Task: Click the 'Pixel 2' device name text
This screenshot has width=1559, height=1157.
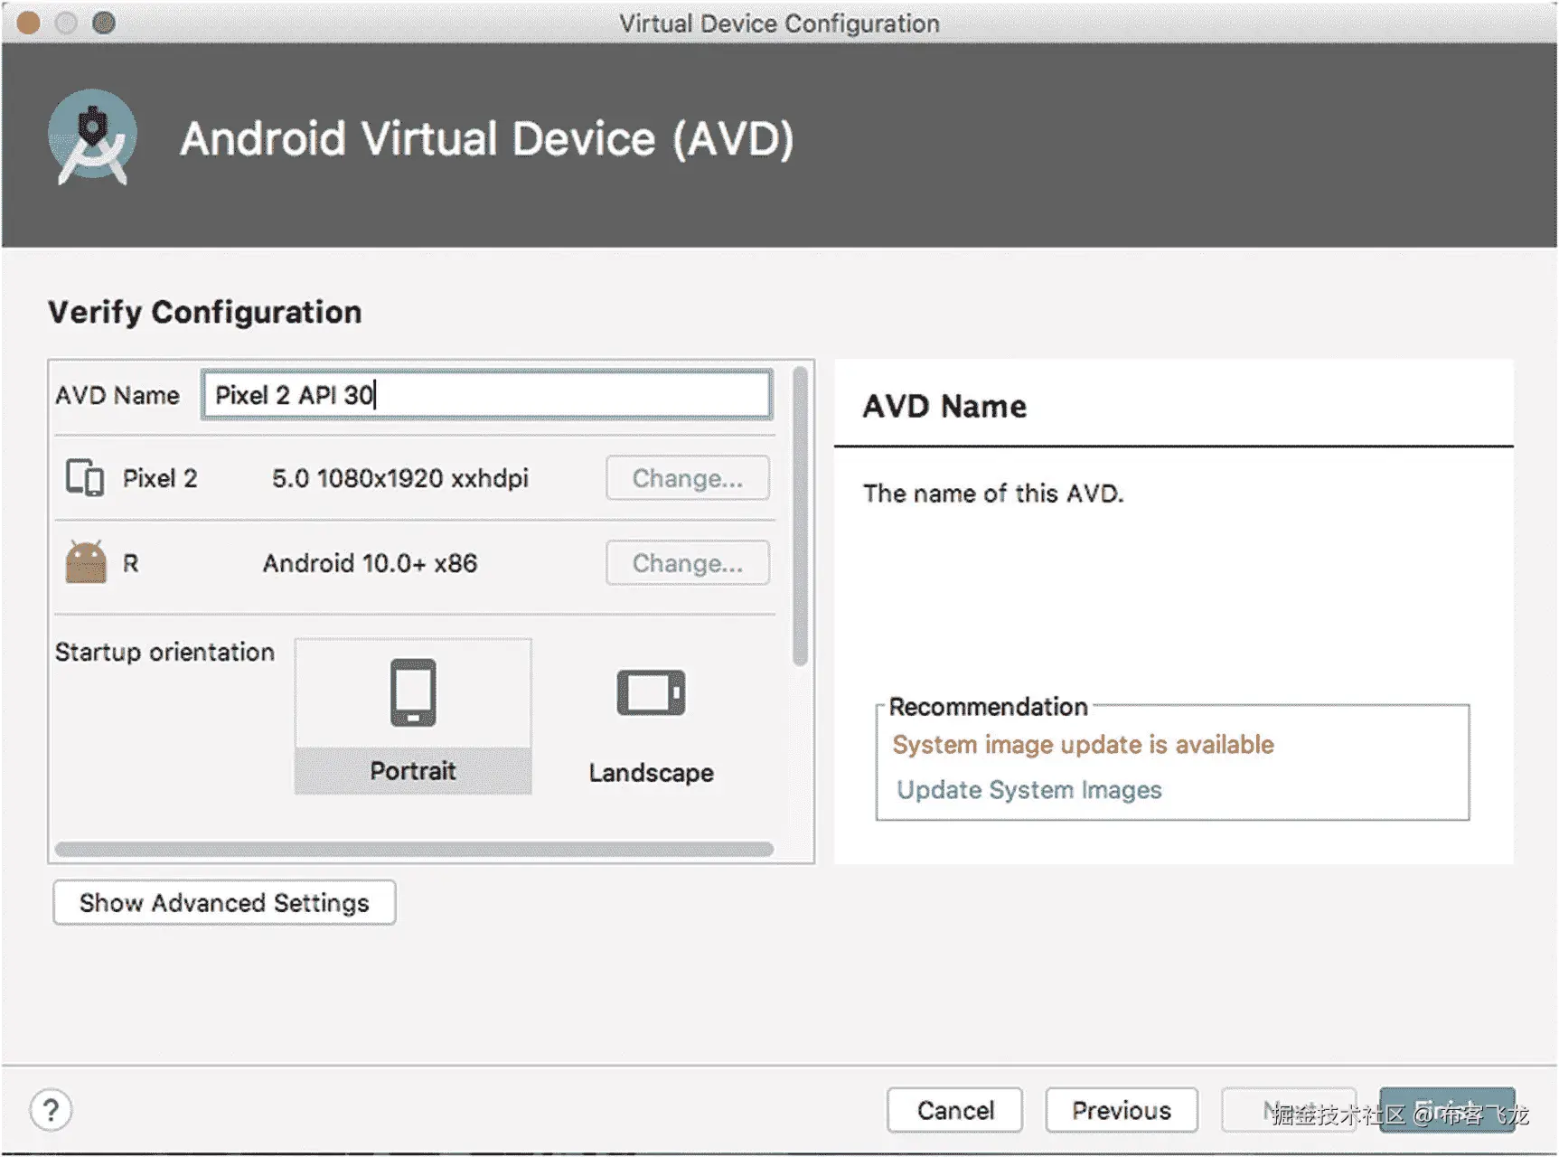Action: tap(160, 478)
